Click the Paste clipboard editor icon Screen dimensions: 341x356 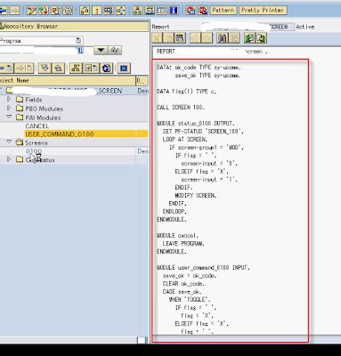click(x=180, y=38)
